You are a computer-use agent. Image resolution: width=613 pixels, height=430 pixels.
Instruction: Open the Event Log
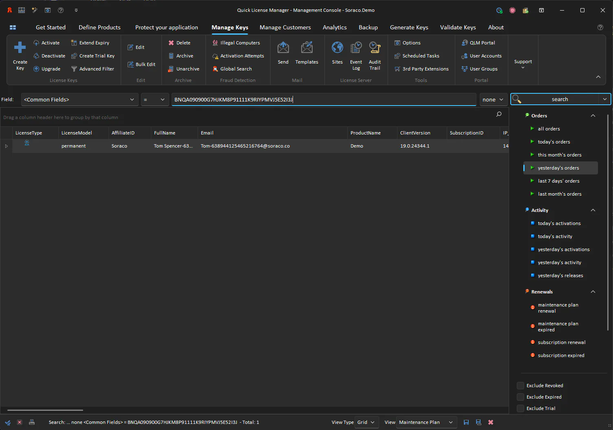click(x=356, y=56)
